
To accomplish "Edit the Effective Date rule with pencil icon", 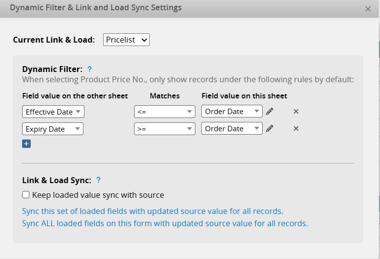I will click(270, 112).
